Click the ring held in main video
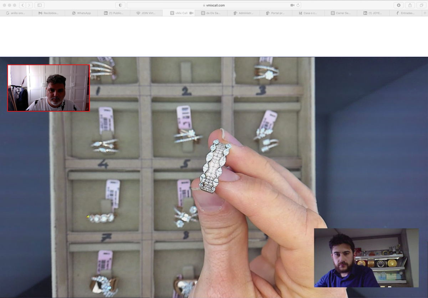The width and height of the screenshot is (428, 298). [x=215, y=166]
